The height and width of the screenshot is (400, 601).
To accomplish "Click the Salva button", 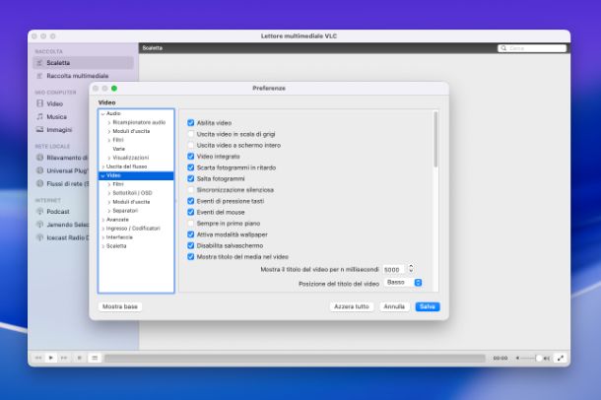I will [x=428, y=306].
